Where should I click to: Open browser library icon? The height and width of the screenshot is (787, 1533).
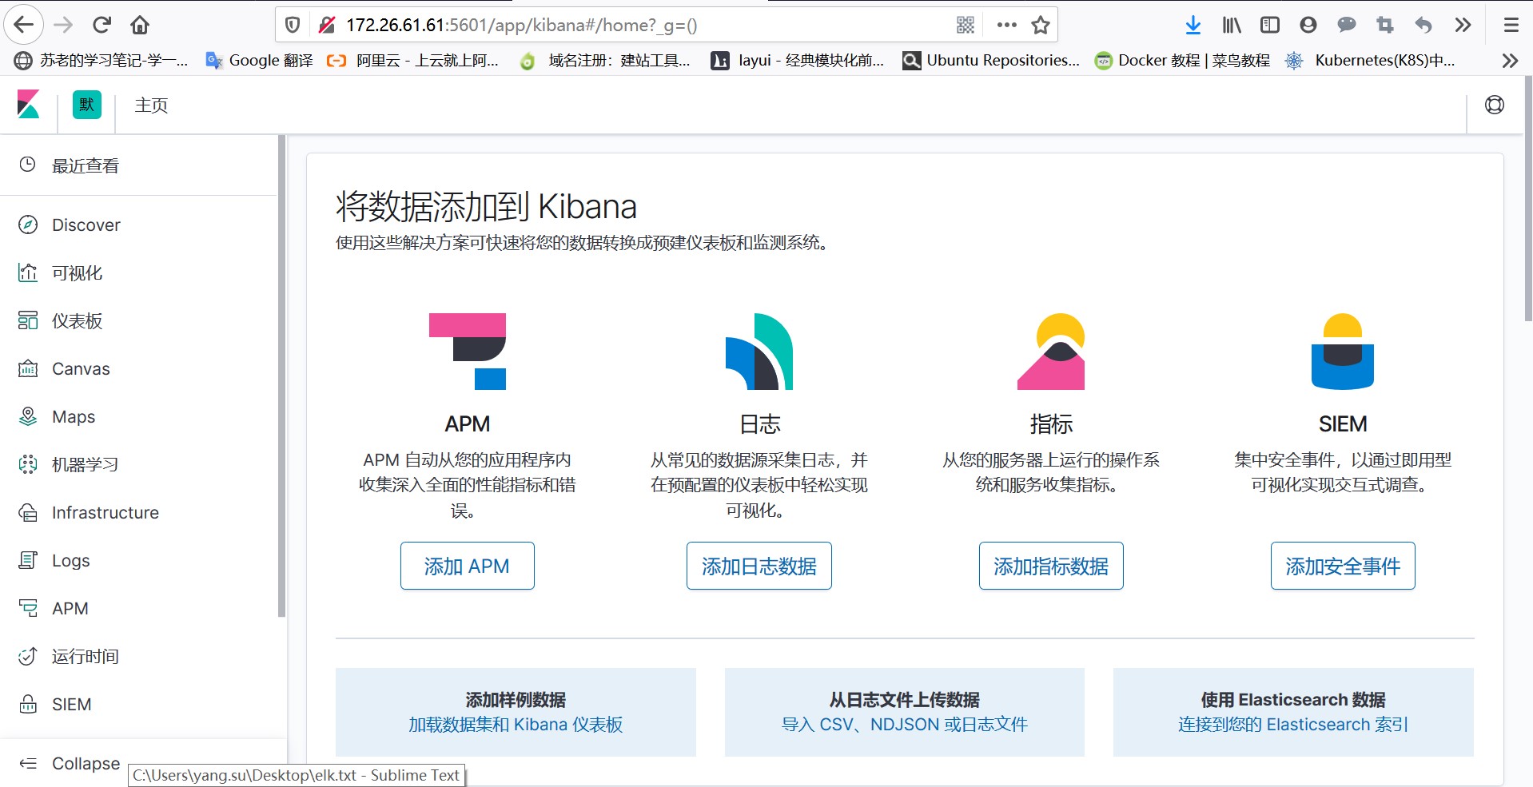tap(1232, 25)
